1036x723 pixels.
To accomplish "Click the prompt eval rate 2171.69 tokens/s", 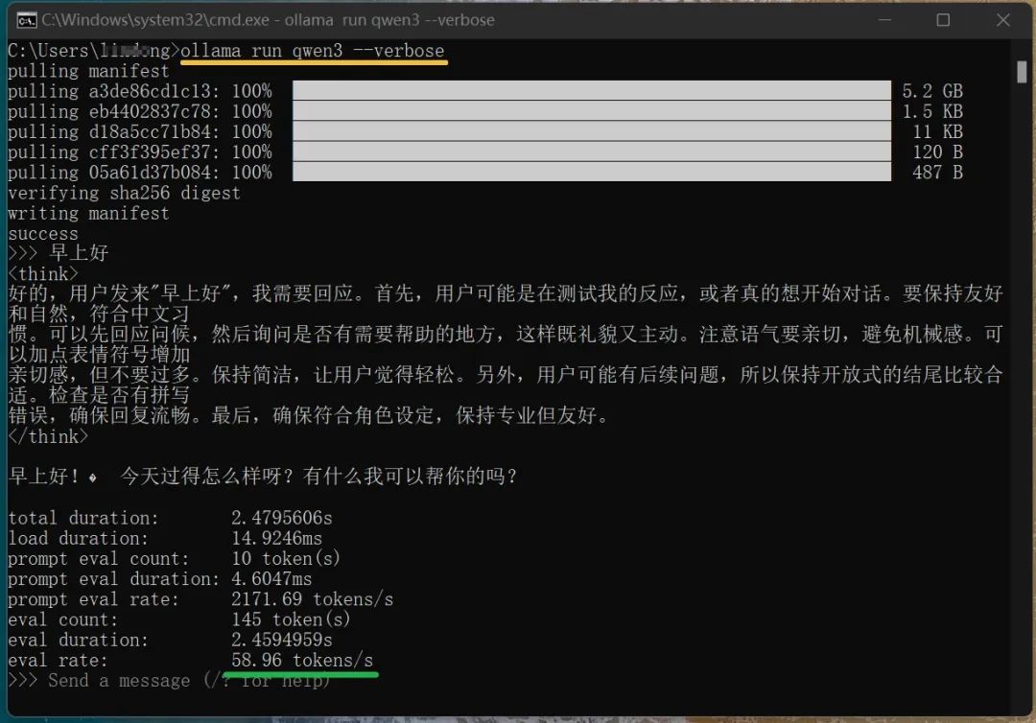I will click(313, 599).
